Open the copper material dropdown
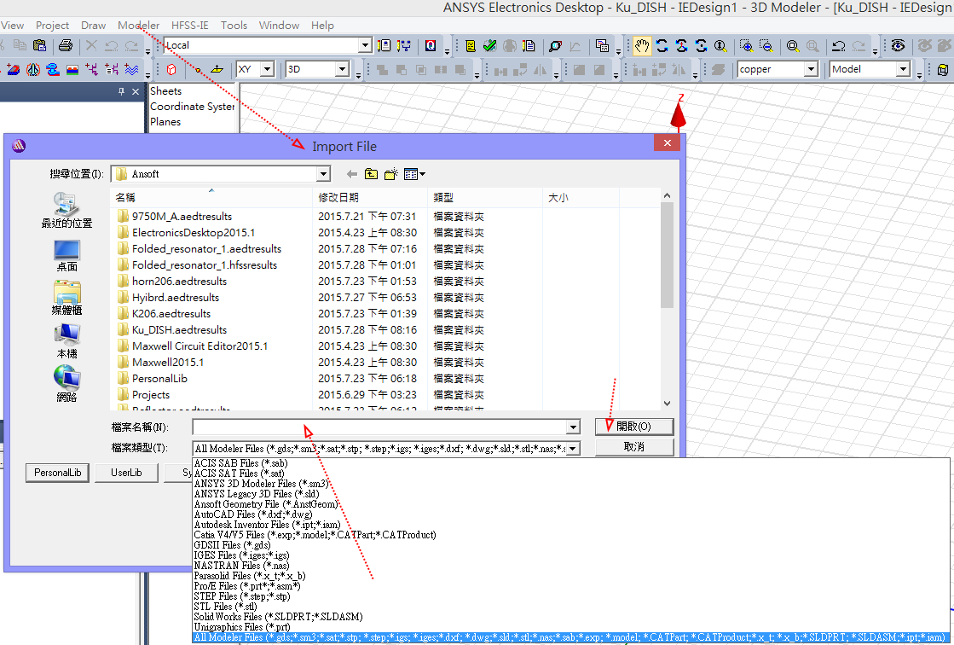The image size is (954, 645). [x=811, y=69]
